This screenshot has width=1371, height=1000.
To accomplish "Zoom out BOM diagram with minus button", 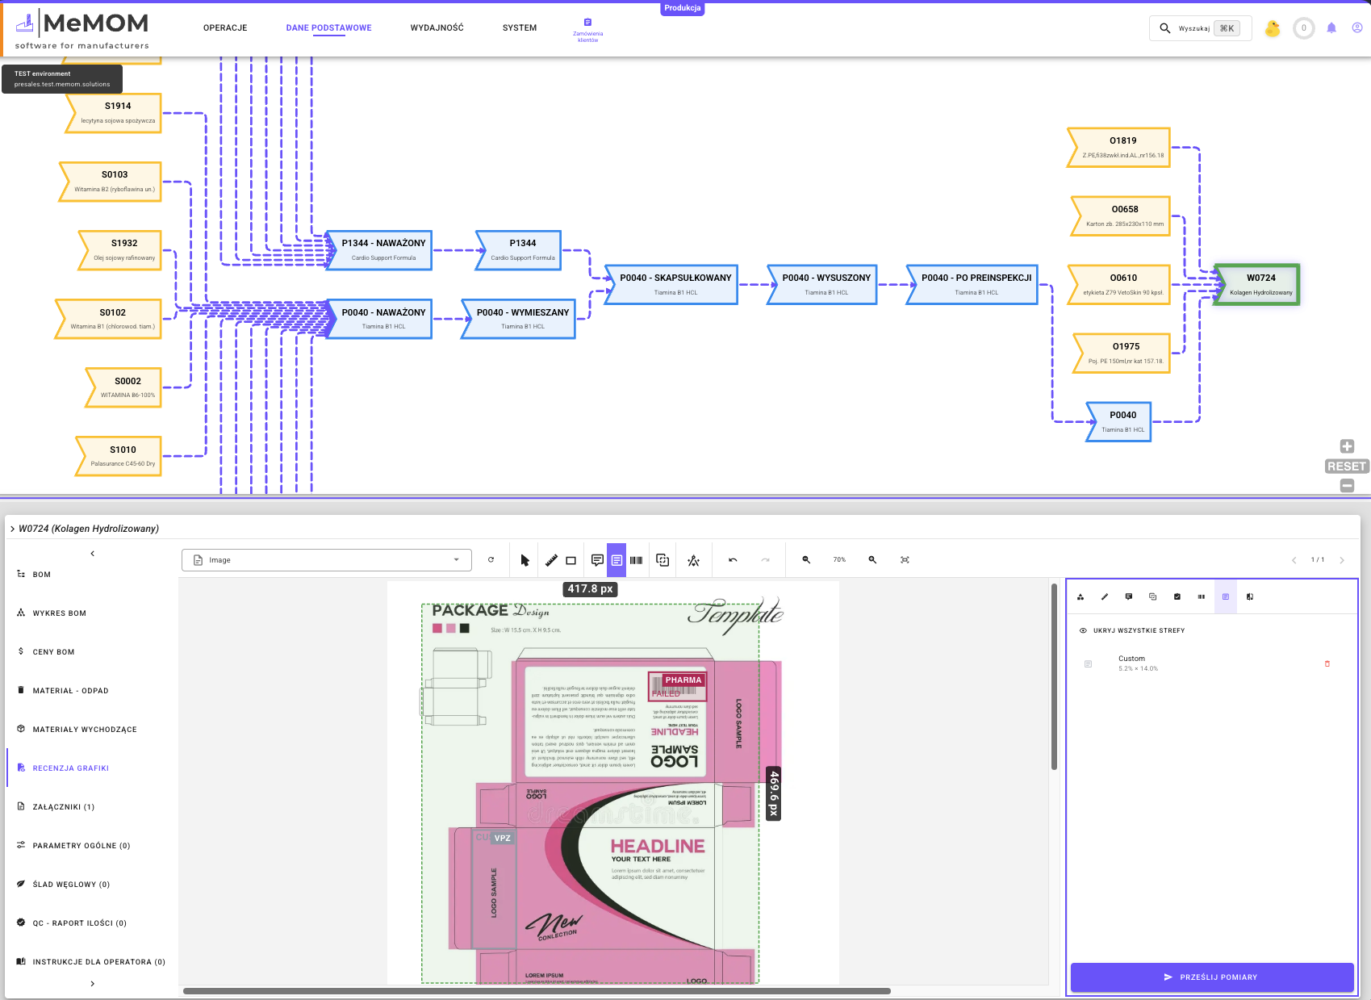I will [1347, 486].
